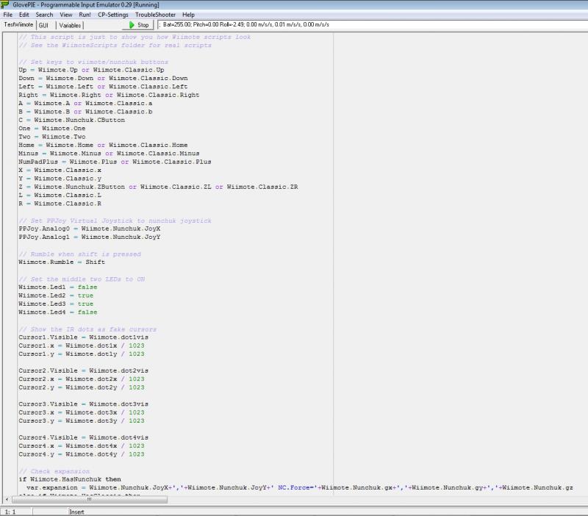Screen dimensions: 588x516
Task: Place cursor on Wiimote.Rumble = Shift line
Action: coord(62,262)
